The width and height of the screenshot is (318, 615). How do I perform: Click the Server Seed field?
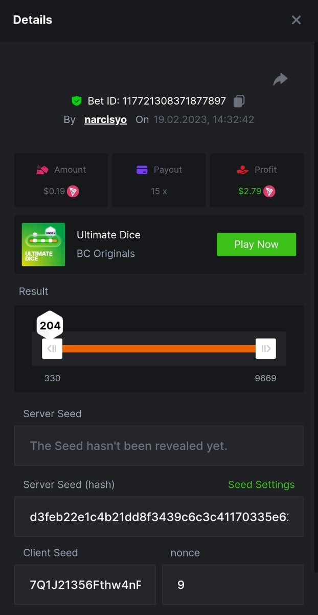[x=158, y=445]
